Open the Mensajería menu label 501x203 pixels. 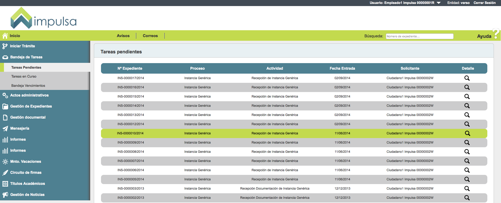(20, 128)
